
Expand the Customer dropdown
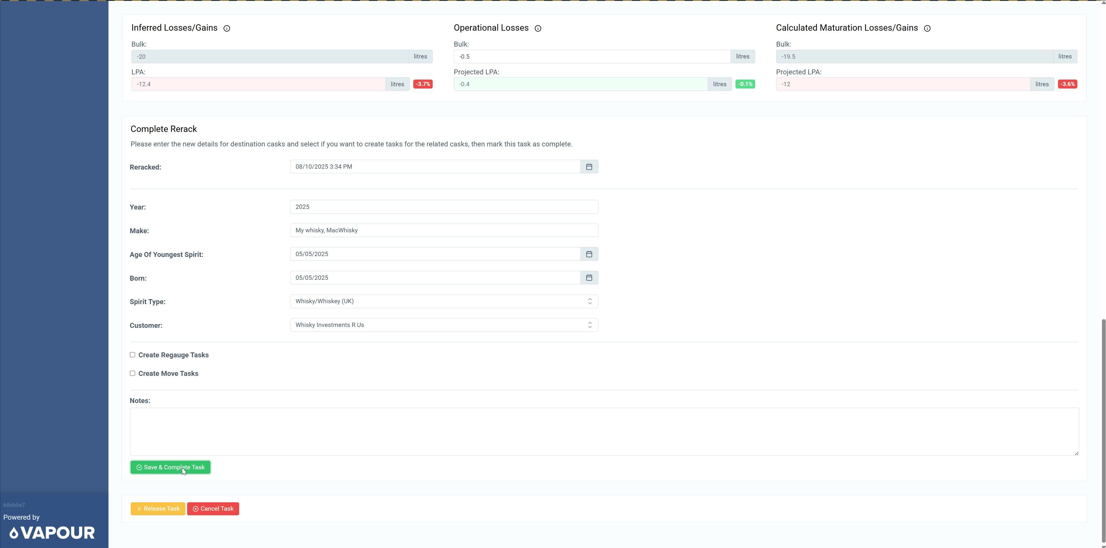coord(443,325)
